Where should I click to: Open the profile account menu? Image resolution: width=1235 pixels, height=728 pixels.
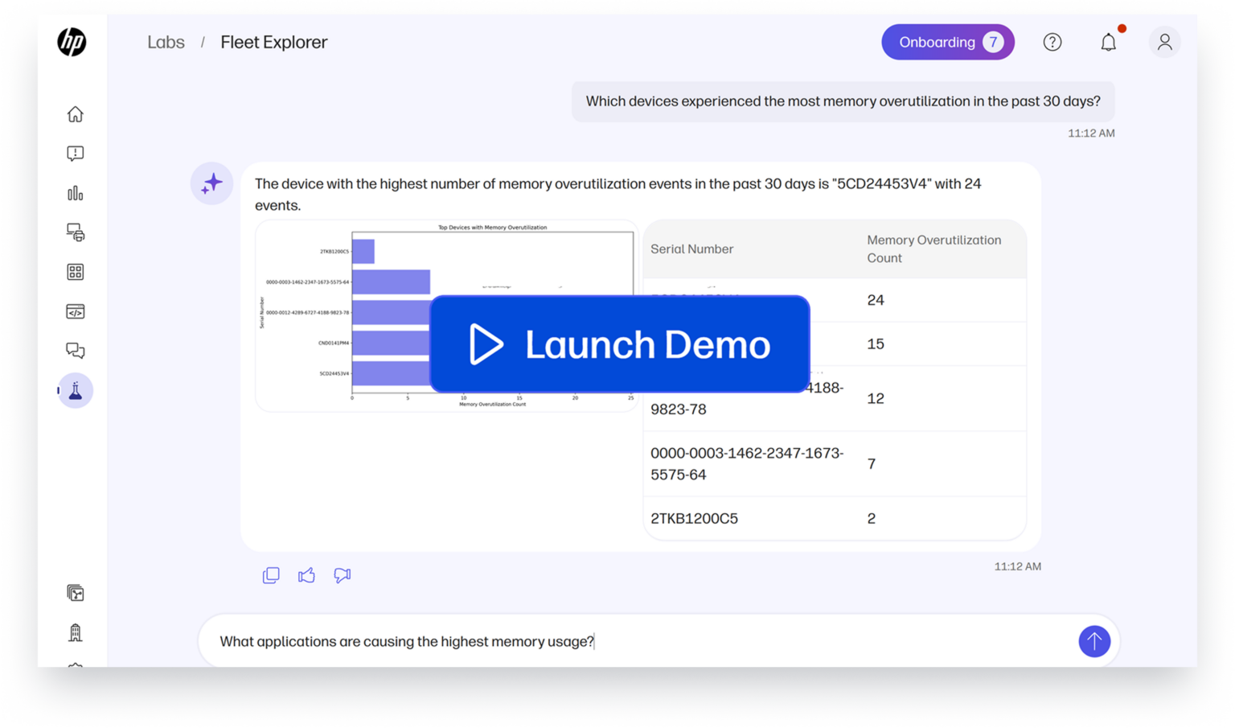[x=1164, y=42]
